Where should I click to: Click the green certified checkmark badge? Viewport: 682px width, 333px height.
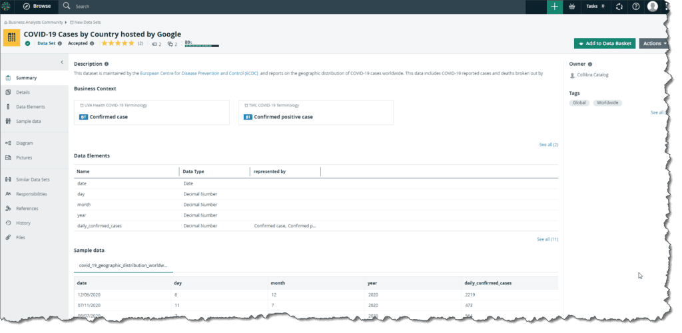pos(28,43)
